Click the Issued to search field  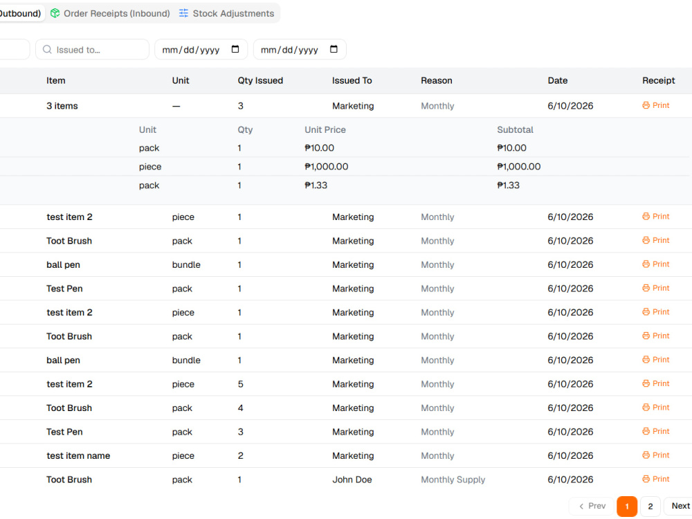pos(92,49)
